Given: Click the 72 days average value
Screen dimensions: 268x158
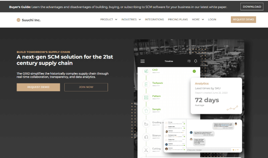Looking at the screenshot, I should (x=207, y=100).
